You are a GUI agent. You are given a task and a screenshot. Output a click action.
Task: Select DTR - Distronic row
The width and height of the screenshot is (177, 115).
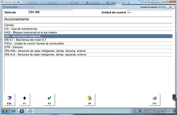pyautogui.click(x=88, y=47)
